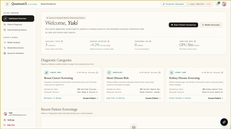This screenshot has width=231, height=129.
Task: Open Settings in the sidebar
Action: tap(18, 120)
